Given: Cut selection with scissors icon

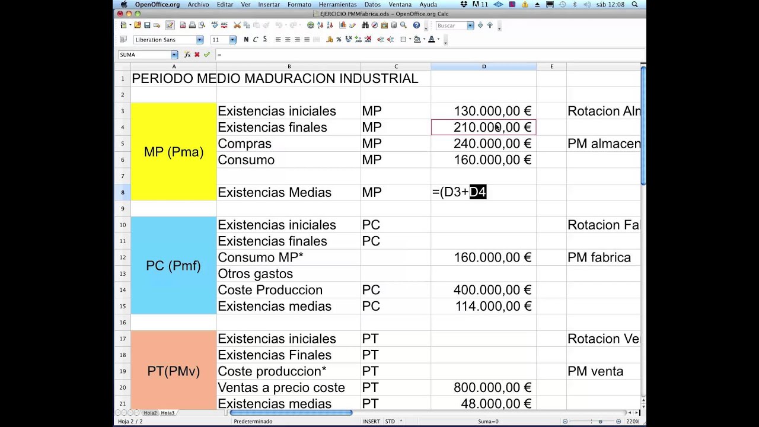Looking at the screenshot, I should tap(237, 26).
